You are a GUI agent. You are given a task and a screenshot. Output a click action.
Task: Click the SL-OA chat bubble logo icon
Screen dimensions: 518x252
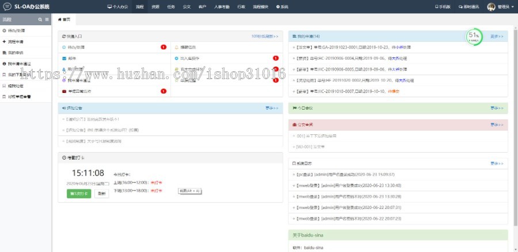7,6
